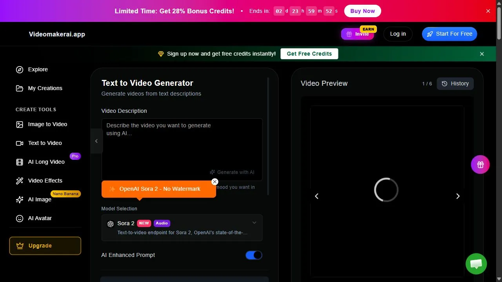Close the bonus credits promo banner

[x=488, y=11]
